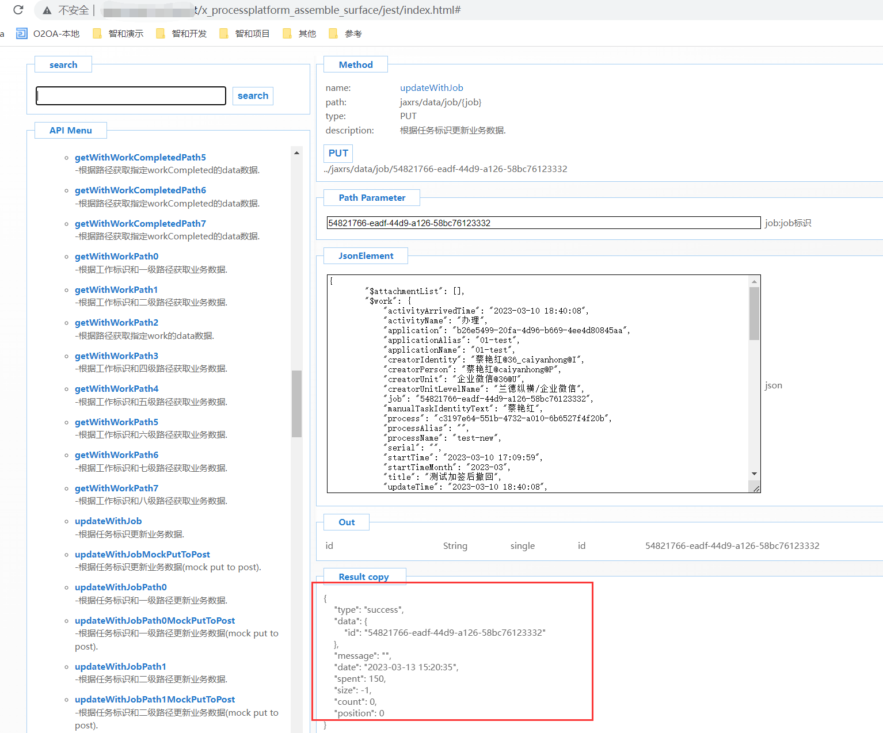
Task: Open getWithWorkCompletedPath5 API link
Action: click(140, 157)
